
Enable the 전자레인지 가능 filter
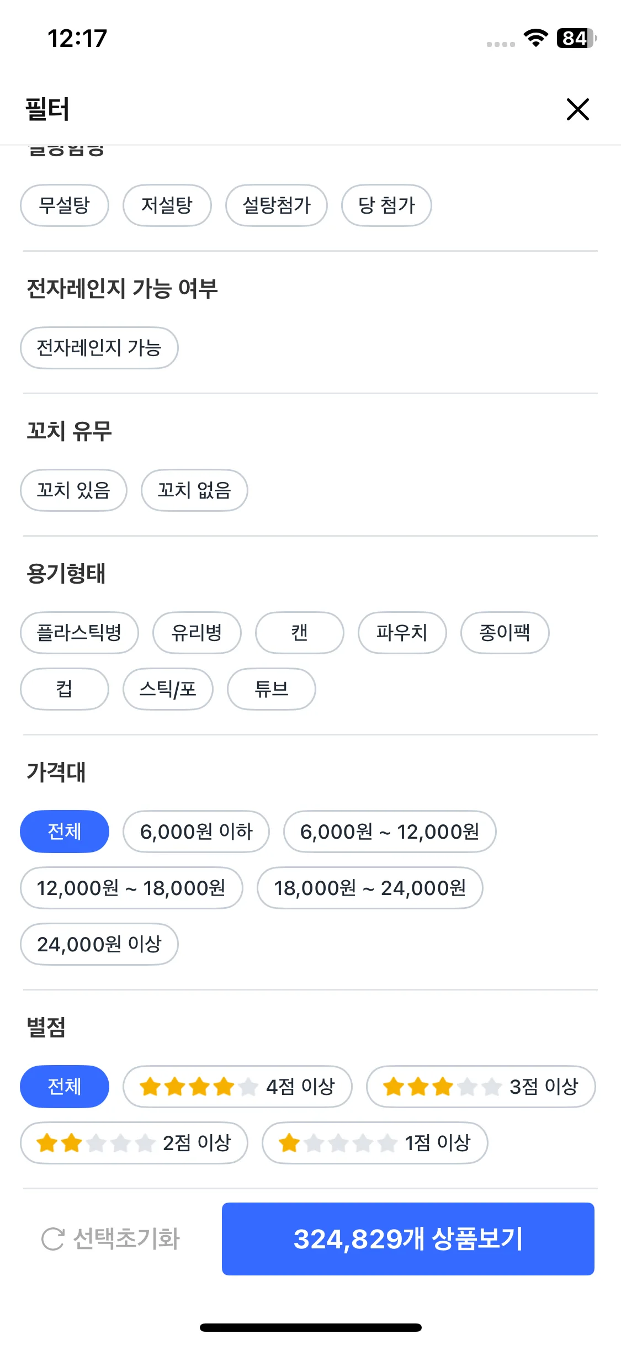[99, 348]
